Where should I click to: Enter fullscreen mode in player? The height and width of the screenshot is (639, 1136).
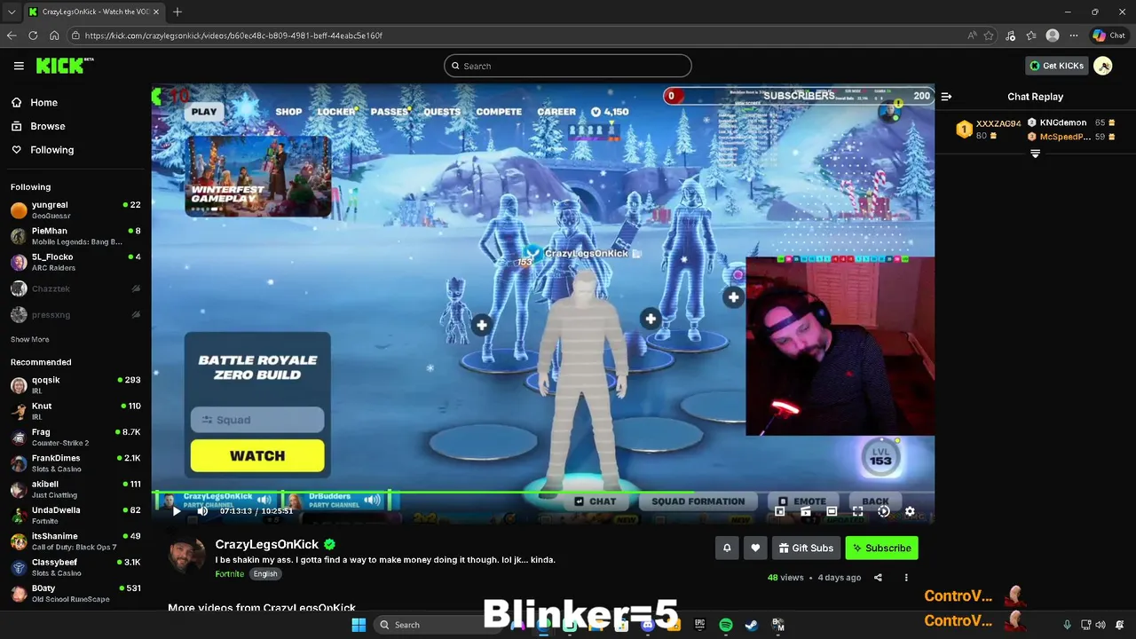pyautogui.click(x=857, y=511)
